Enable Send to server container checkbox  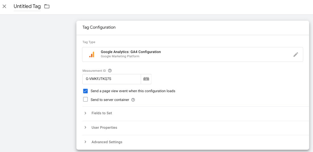[x=85, y=100]
